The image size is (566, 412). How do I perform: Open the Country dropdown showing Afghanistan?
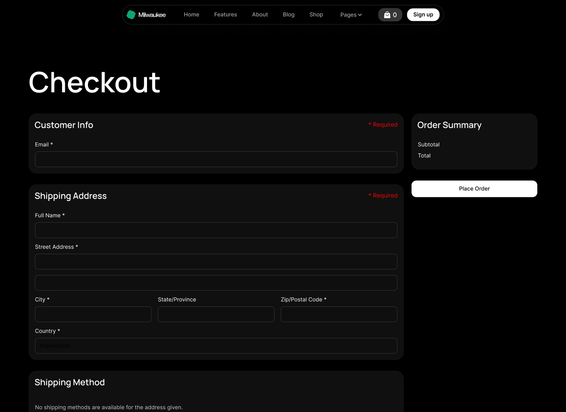216,346
